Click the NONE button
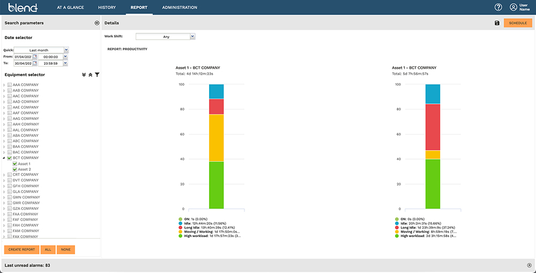This screenshot has height=273, width=536. [65, 249]
